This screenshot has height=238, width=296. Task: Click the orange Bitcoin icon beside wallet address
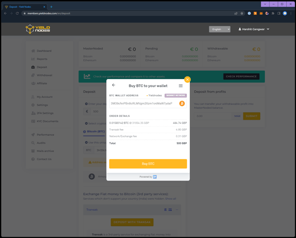coord(182,104)
